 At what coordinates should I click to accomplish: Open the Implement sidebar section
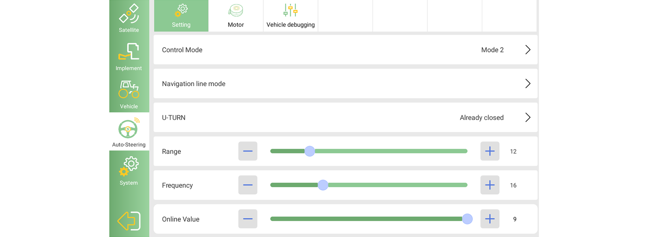[129, 56]
